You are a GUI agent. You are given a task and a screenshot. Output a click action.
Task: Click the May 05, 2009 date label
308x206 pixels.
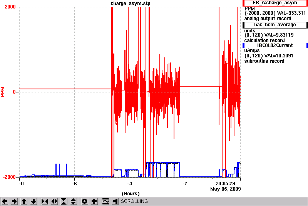[226, 189]
